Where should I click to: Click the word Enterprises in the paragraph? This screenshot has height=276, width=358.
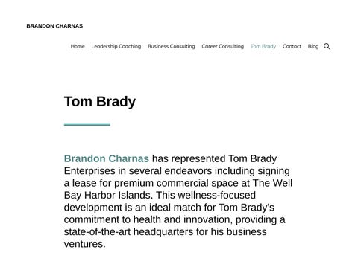(89, 171)
